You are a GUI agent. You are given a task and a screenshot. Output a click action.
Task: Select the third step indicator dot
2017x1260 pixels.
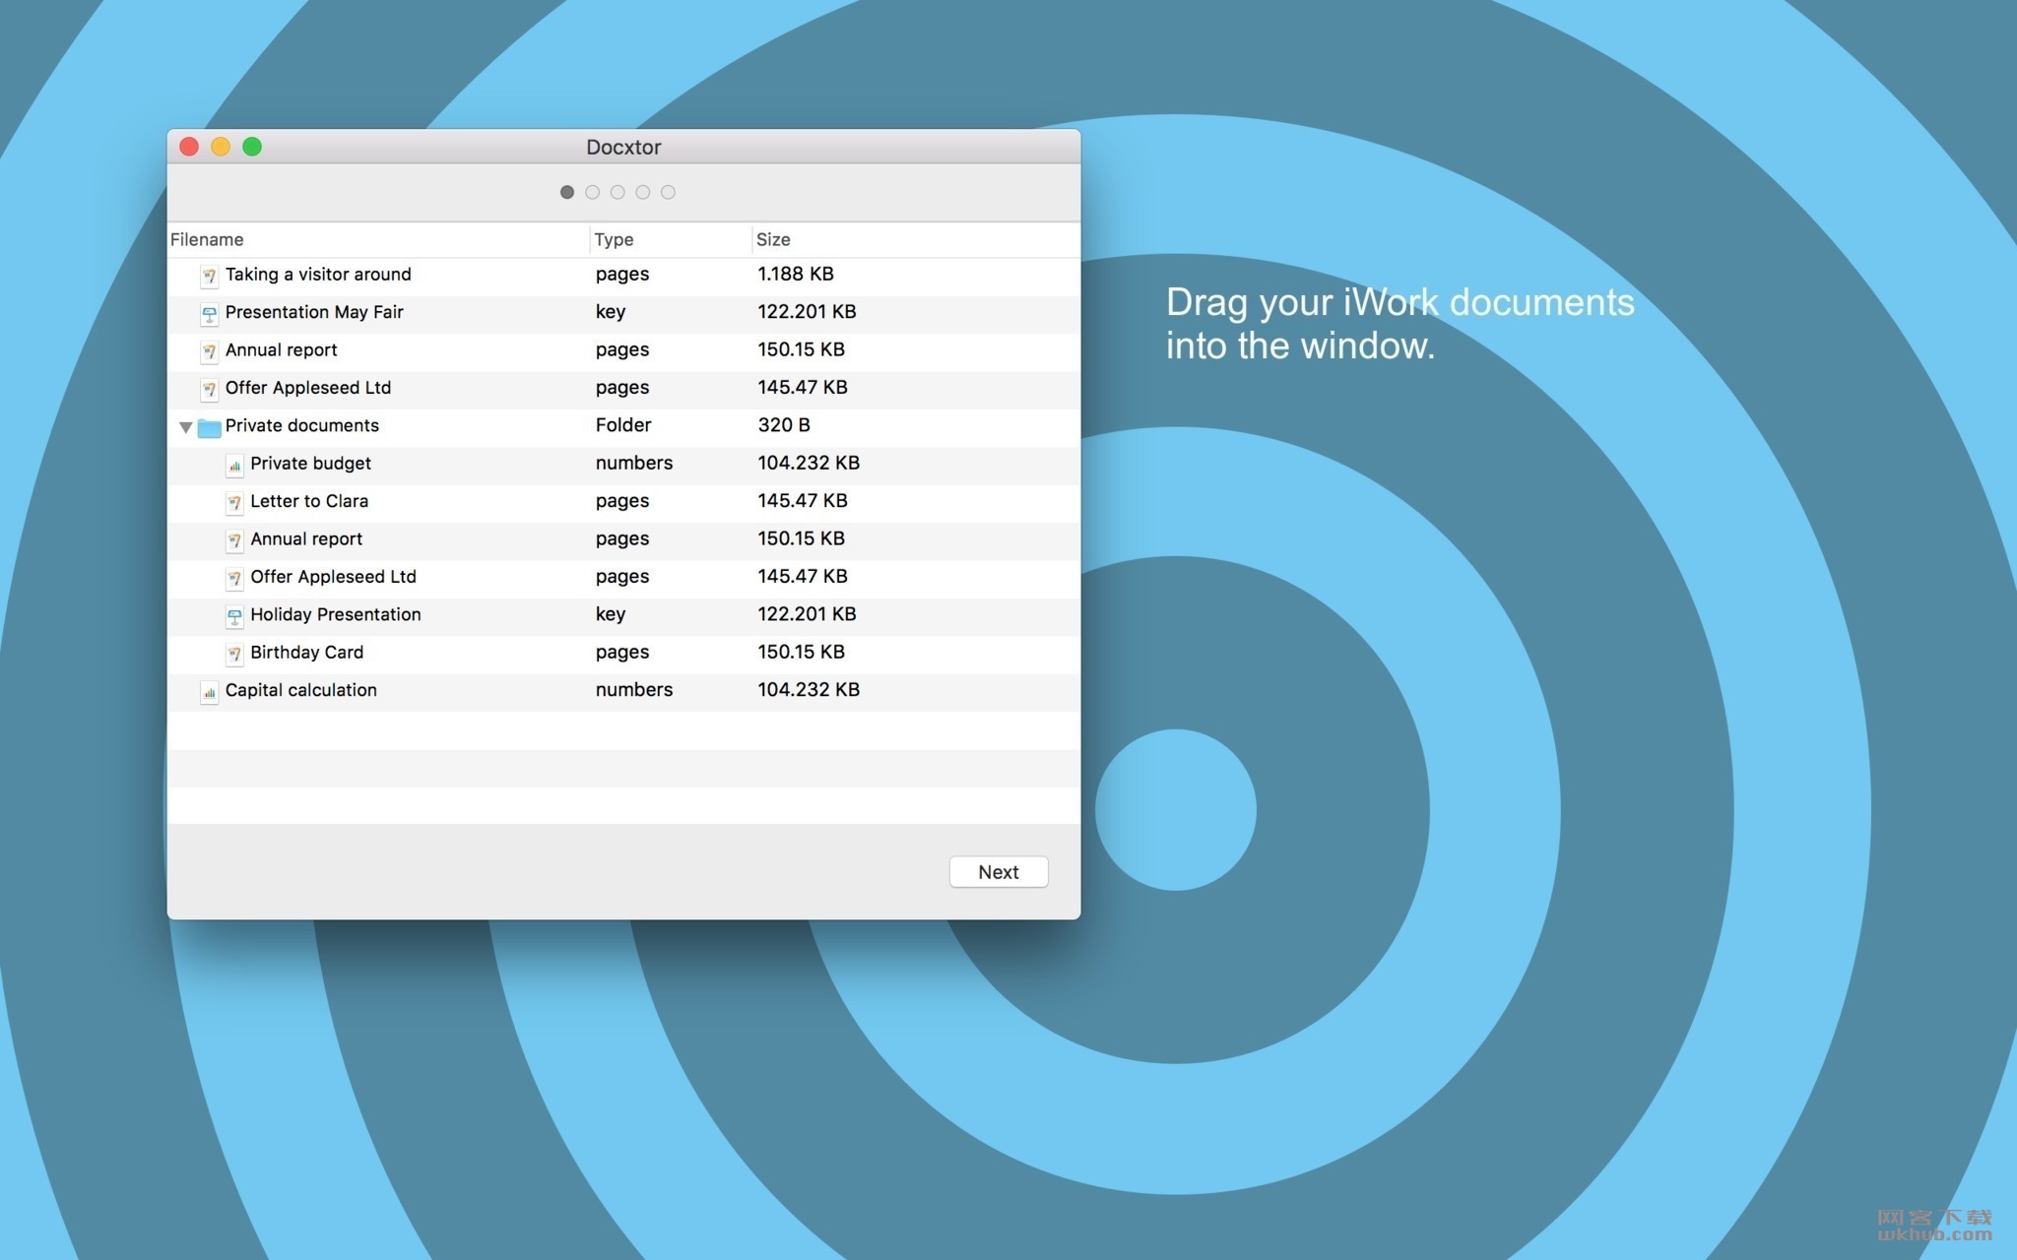[x=618, y=192]
